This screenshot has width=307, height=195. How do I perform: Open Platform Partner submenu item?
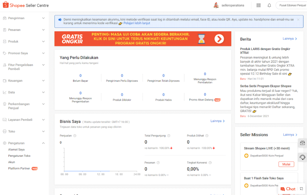point(19,168)
